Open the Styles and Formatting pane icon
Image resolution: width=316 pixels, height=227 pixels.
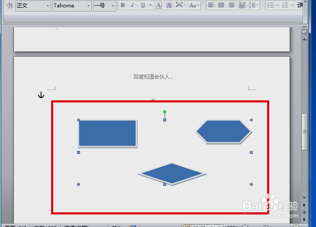[9, 5]
